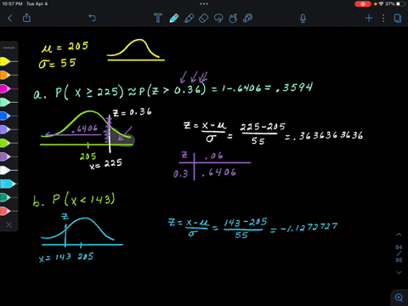This screenshot has height=306, width=408.
Task: Pick the dark teal pen preset
Action: point(8,197)
